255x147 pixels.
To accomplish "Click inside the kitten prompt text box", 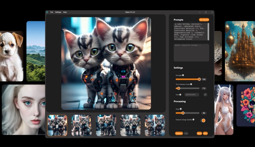I will click(191, 32).
